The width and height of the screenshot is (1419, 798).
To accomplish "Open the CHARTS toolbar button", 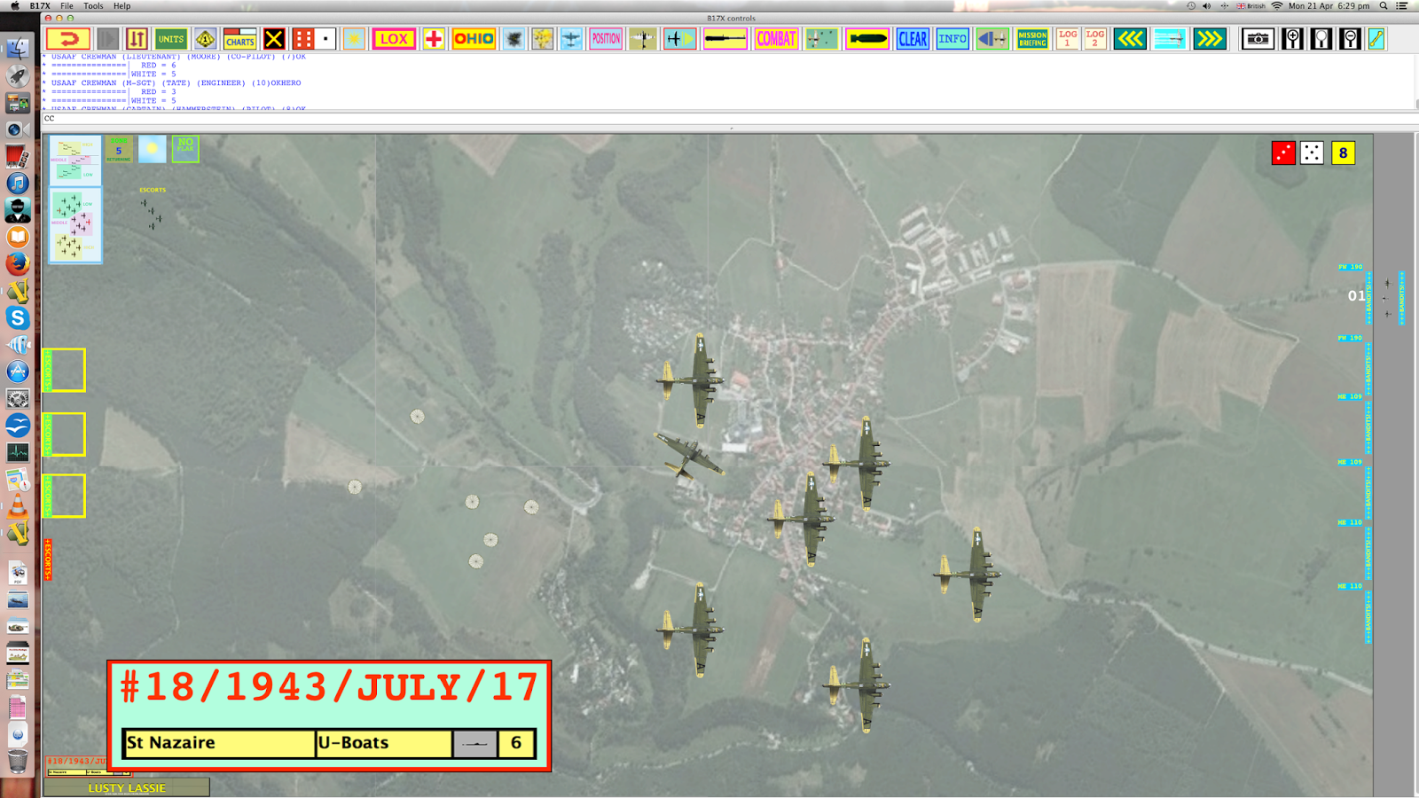I will [239, 39].
